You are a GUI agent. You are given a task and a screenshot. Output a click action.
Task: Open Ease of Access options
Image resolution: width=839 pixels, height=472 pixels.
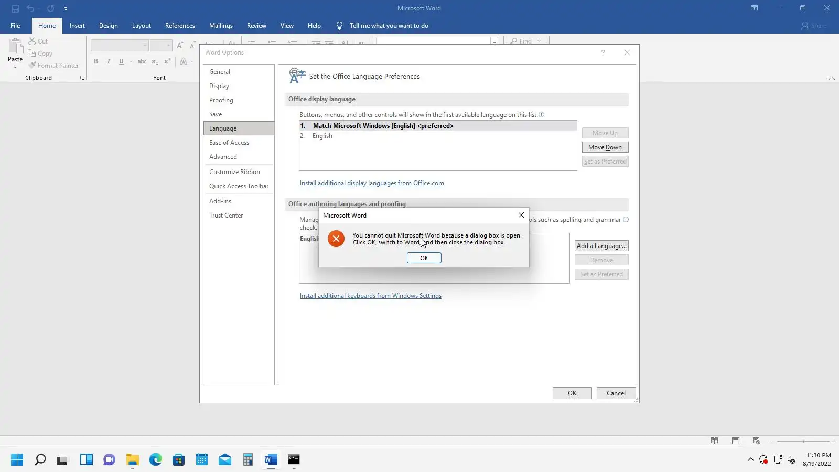tap(239, 143)
